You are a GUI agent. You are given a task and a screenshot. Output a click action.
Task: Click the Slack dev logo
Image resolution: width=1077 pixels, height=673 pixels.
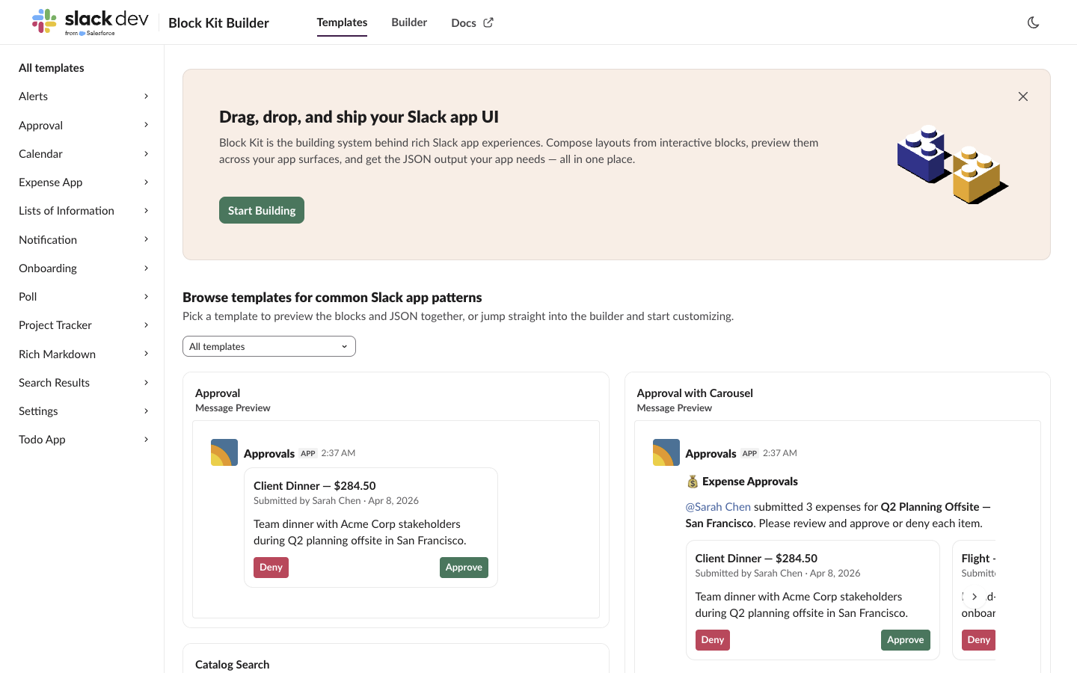90,22
